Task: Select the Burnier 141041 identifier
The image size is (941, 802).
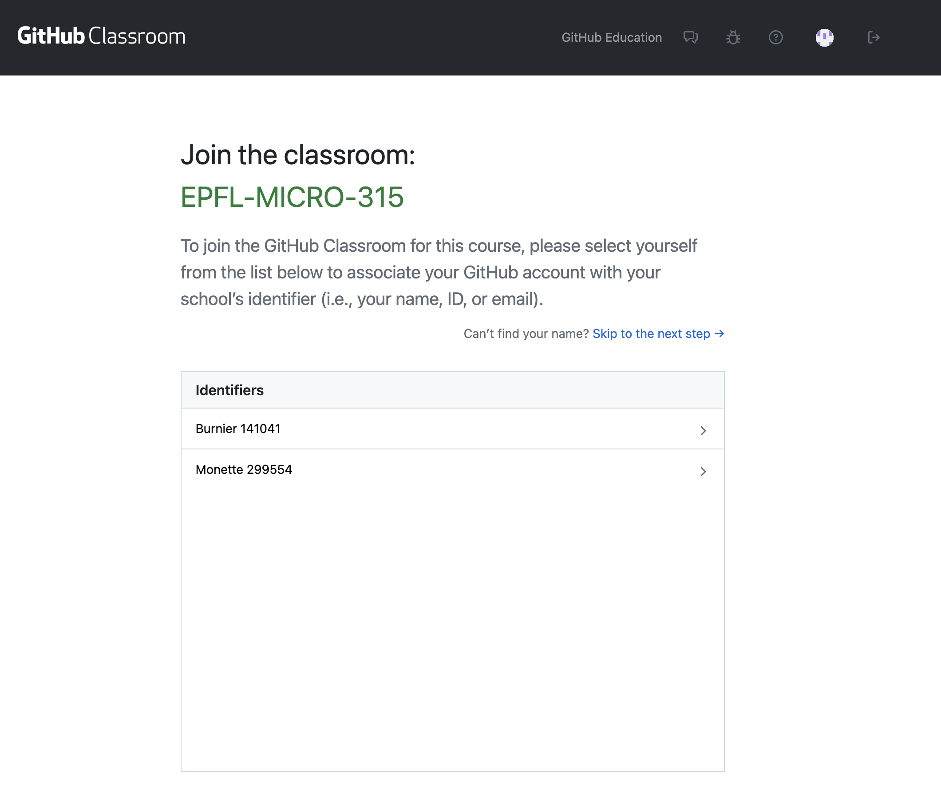Action: pyautogui.click(x=238, y=429)
